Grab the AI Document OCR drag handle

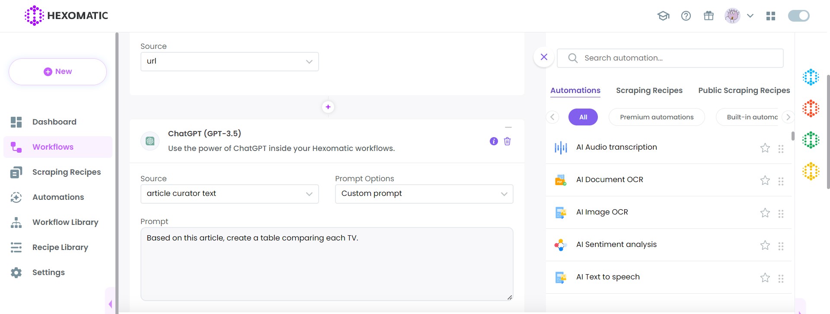781,181
